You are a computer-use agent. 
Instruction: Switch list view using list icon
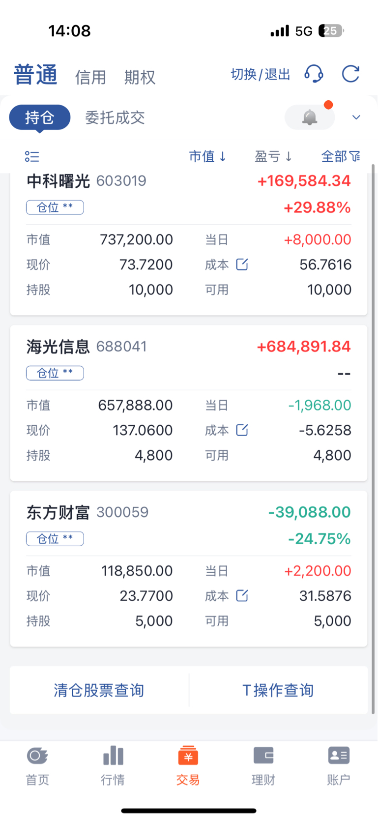point(32,156)
